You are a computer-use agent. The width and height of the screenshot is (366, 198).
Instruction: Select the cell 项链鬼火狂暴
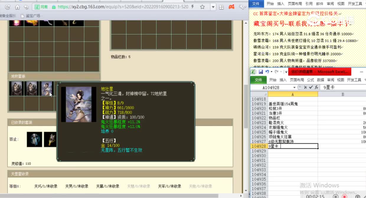293,137
